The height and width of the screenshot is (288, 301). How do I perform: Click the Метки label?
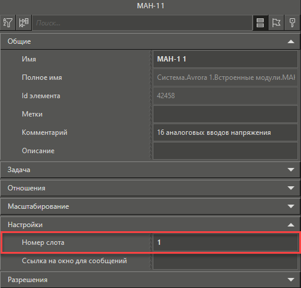32,114
